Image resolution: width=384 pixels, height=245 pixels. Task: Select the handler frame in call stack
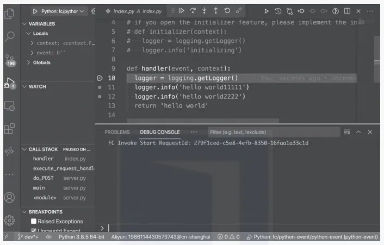point(59,159)
